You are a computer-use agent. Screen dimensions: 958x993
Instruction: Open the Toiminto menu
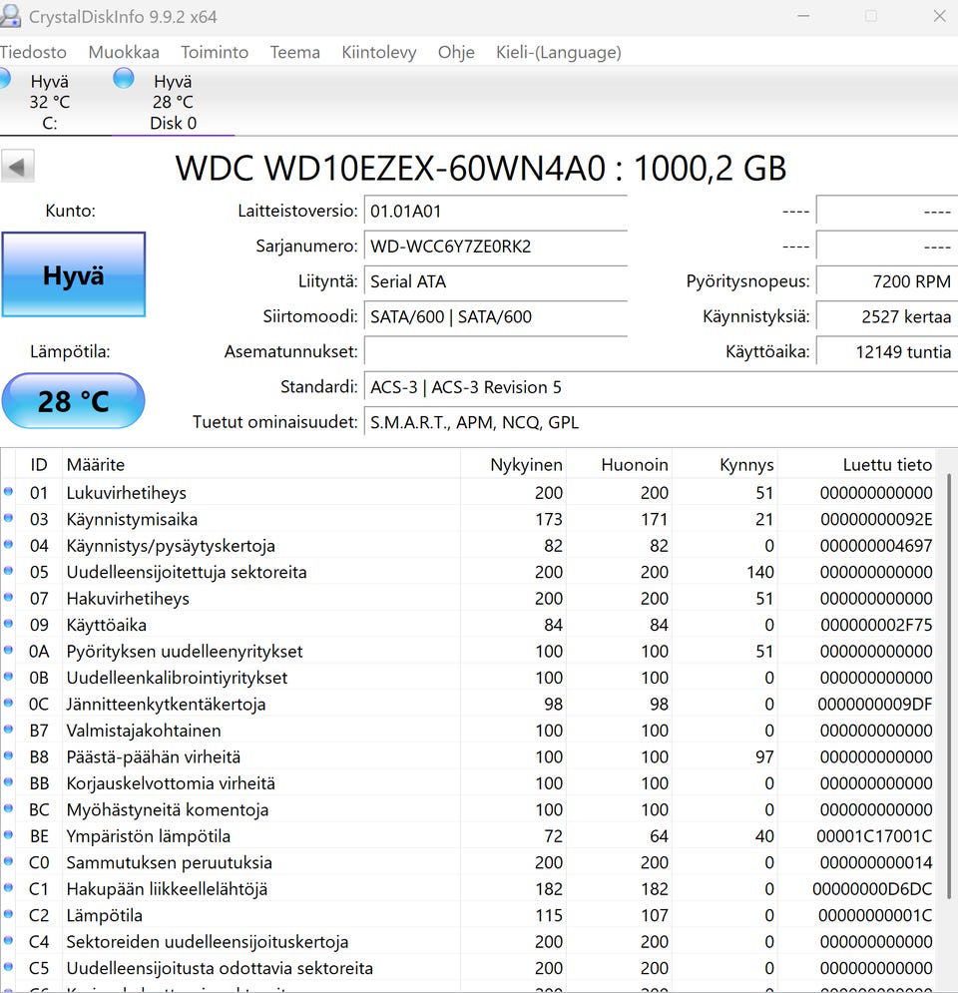tap(215, 52)
